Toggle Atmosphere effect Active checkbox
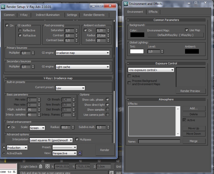214x174 pixels. point(184,120)
